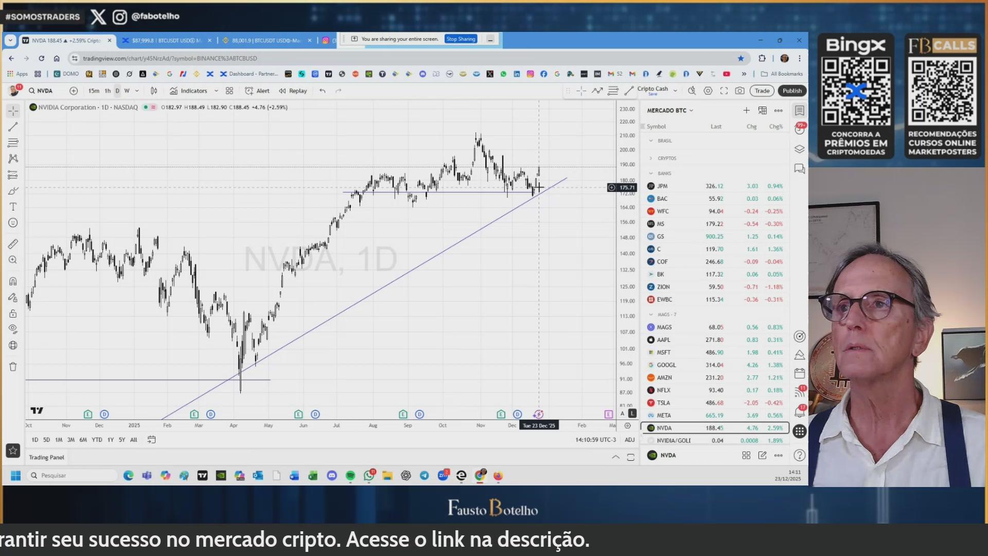Click the Stop Sharing button
Viewport: 988px width, 556px height.
[x=461, y=39]
